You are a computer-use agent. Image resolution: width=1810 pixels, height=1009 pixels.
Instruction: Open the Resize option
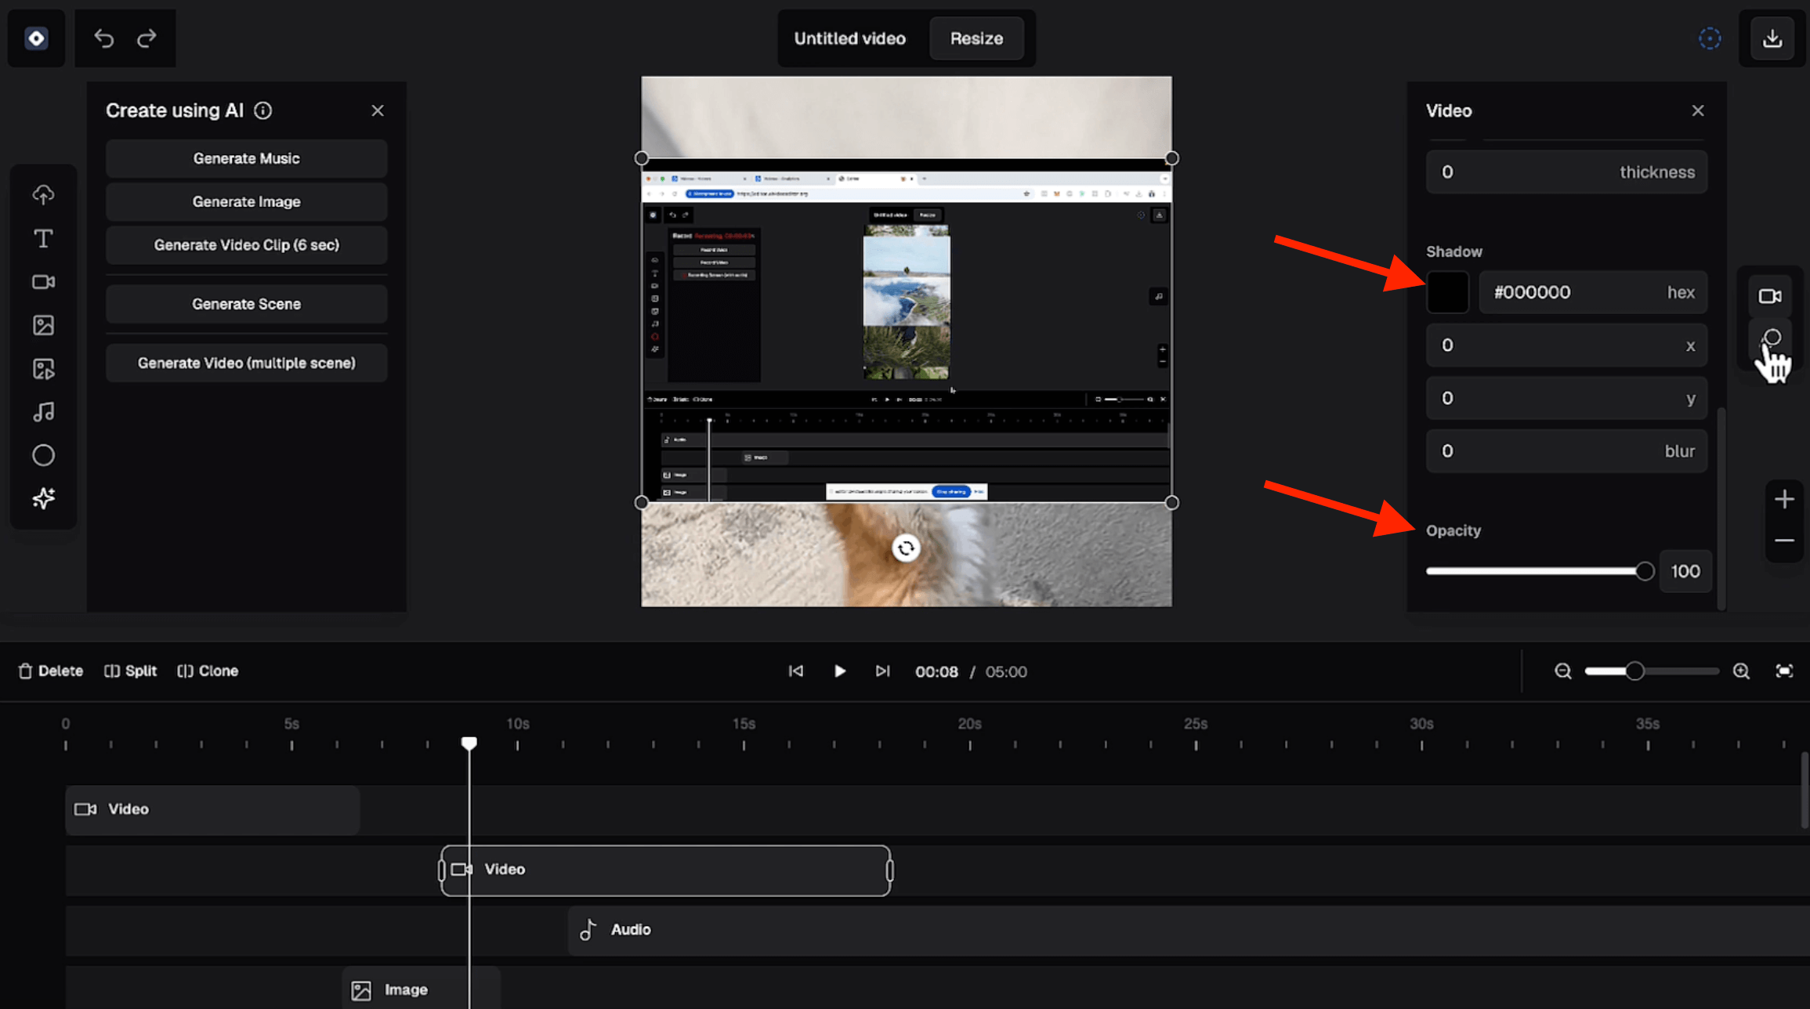(976, 38)
